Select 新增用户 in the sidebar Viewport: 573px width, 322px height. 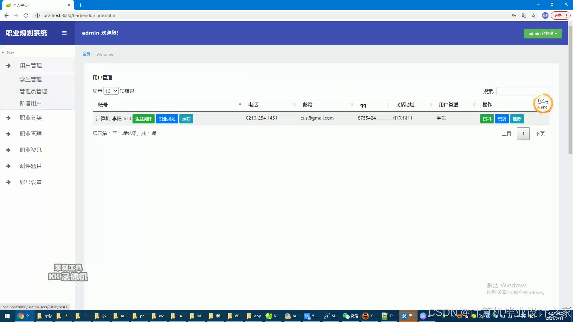point(30,103)
